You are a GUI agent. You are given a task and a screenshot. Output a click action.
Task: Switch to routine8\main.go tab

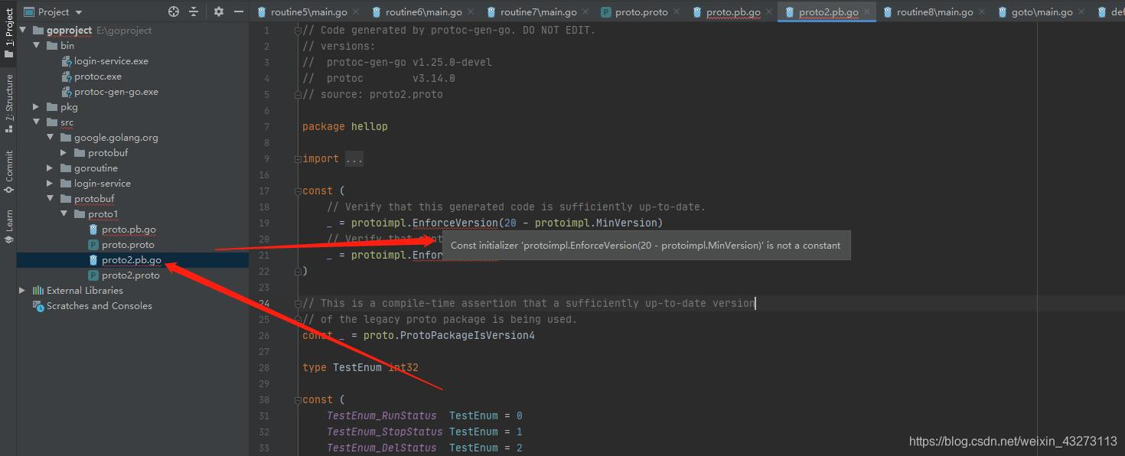(x=934, y=12)
